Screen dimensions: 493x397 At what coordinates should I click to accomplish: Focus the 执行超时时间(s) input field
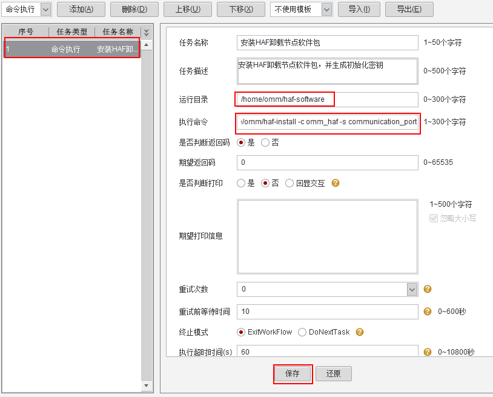click(327, 351)
